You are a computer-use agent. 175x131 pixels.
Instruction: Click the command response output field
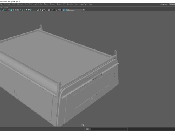(152, 129)
